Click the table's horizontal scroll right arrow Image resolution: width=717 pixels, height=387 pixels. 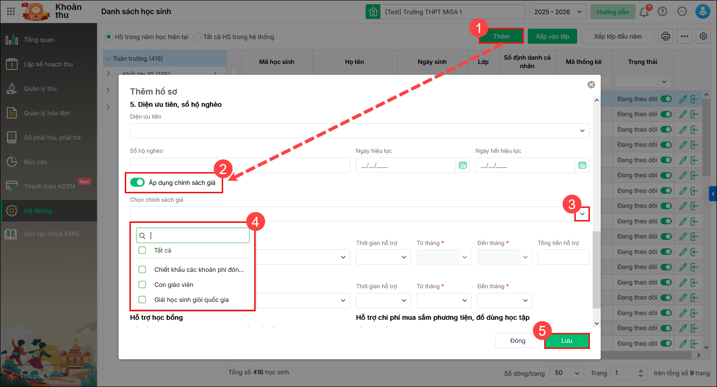point(699,355)
